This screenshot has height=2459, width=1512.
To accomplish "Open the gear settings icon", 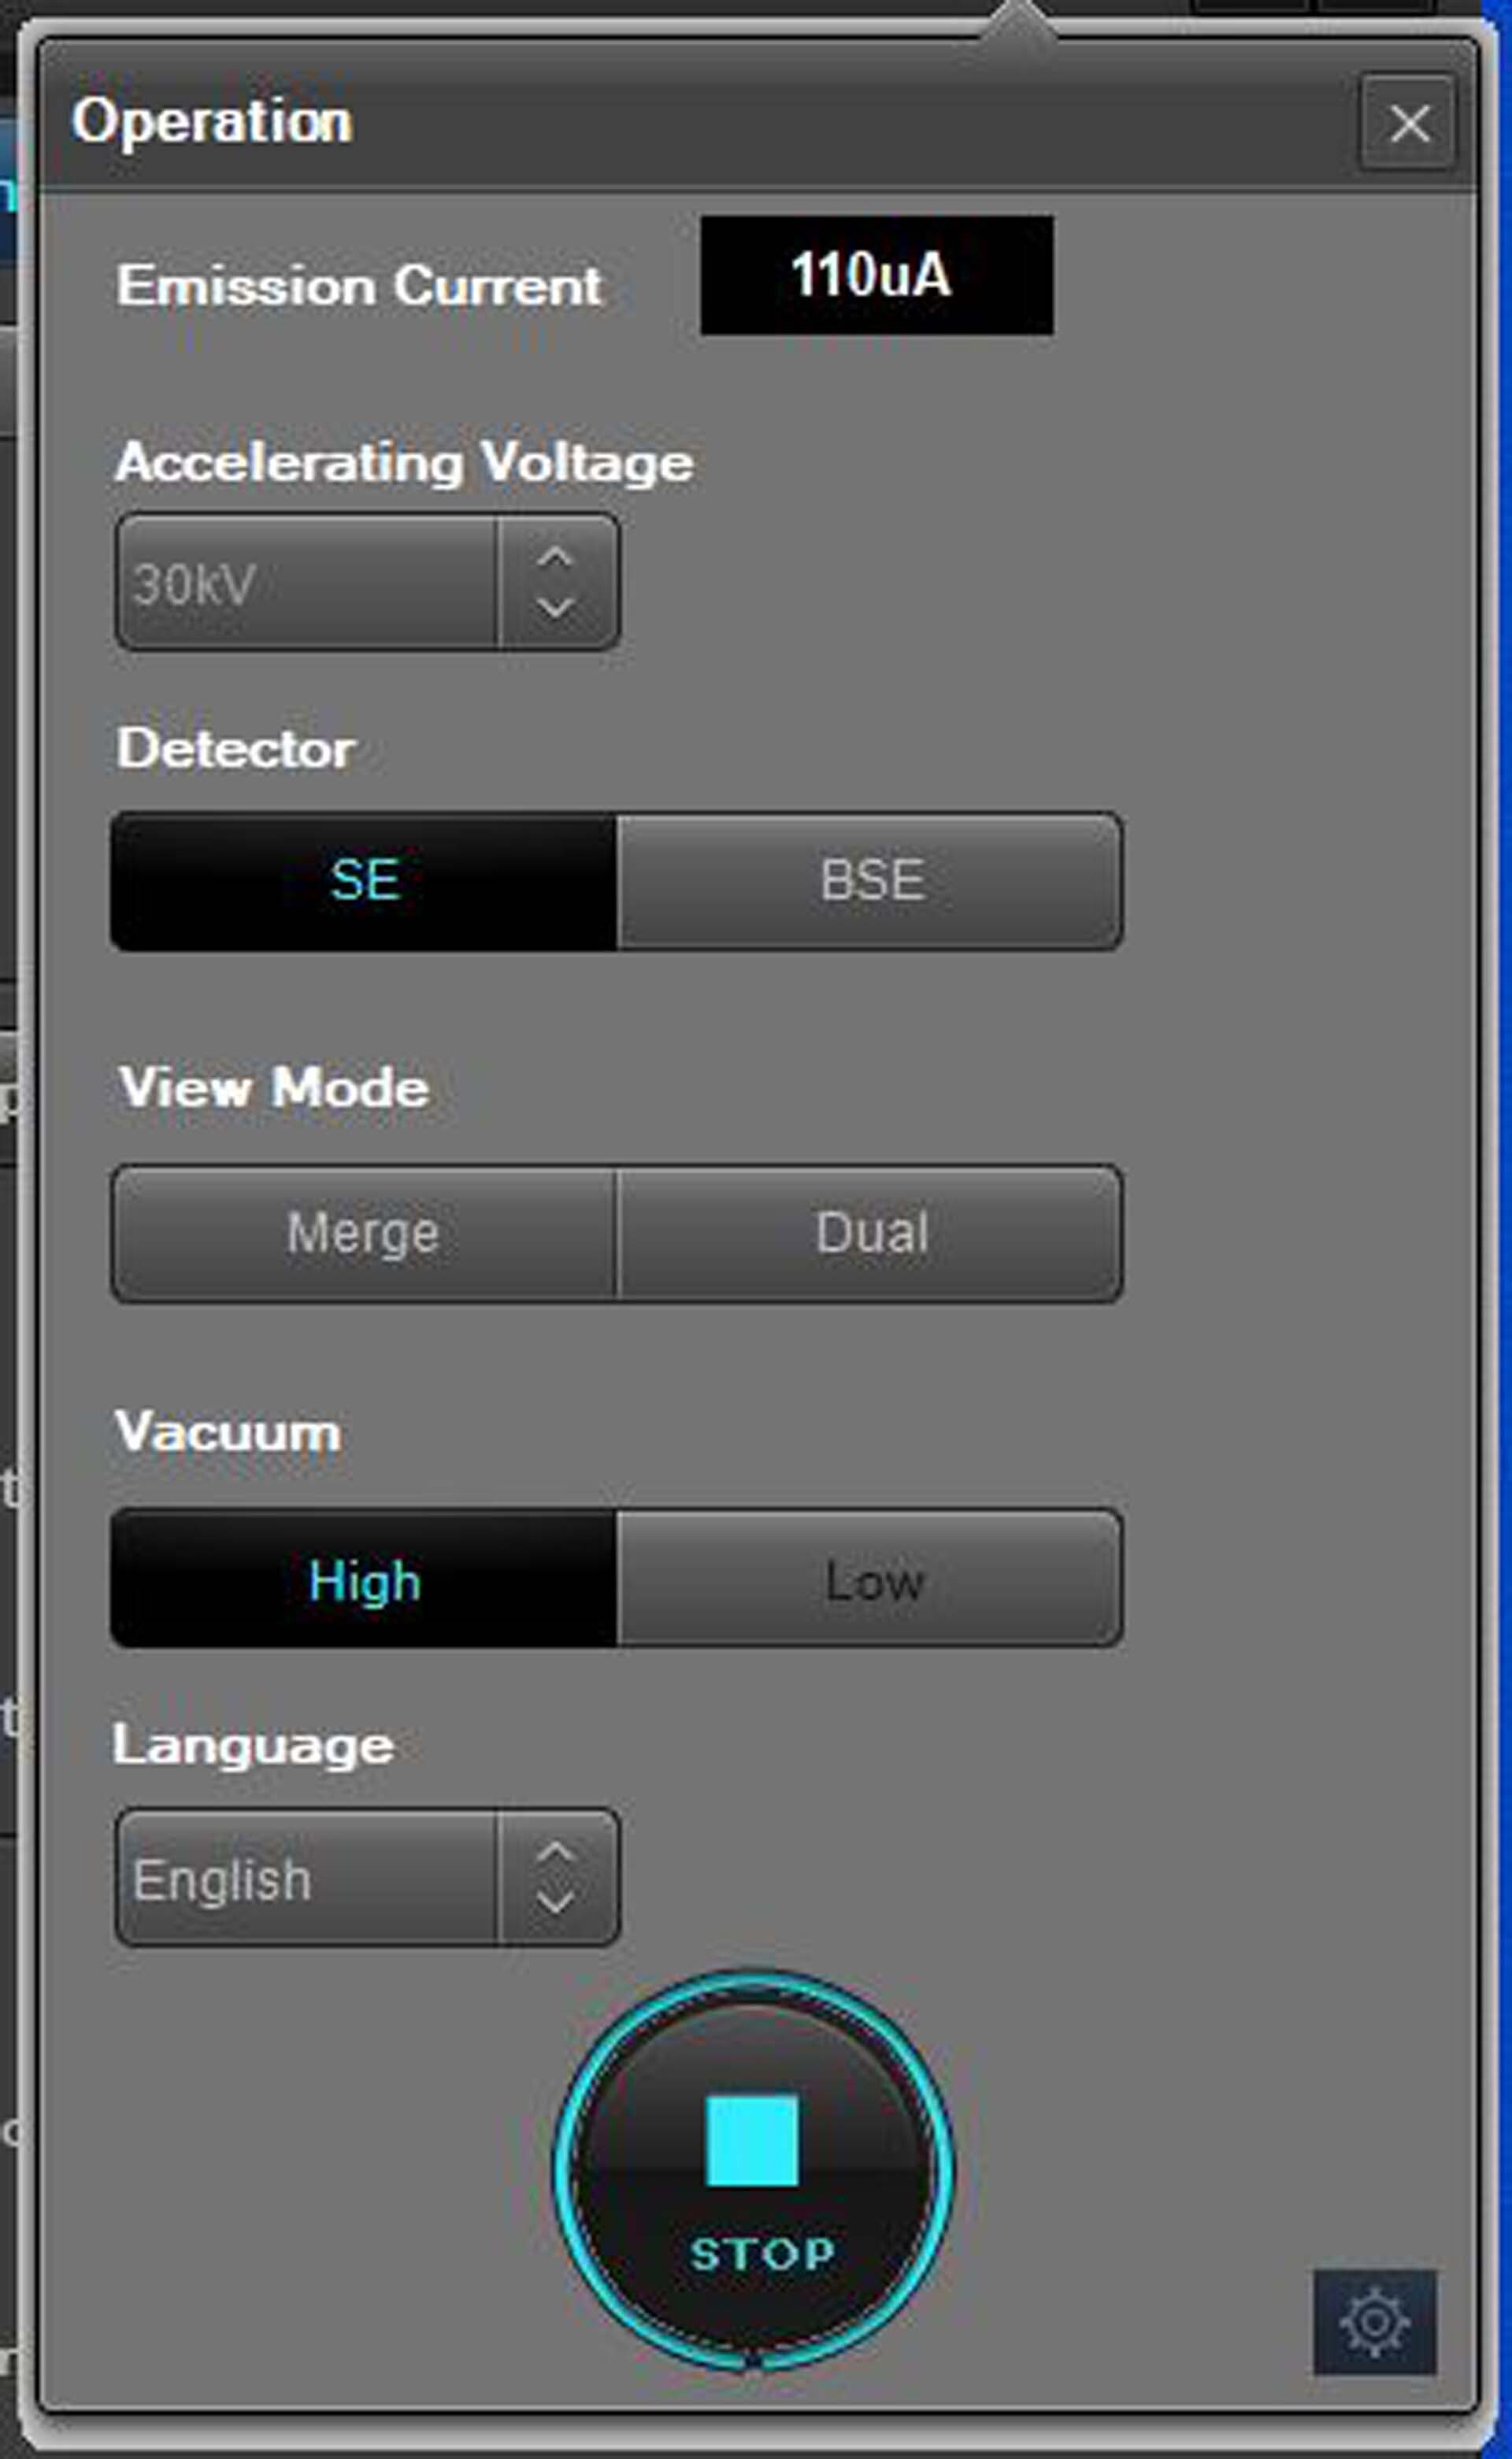I will click(x=1375, y=2322).
